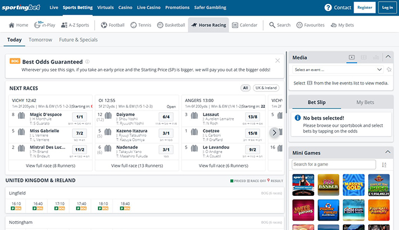The width and height of the screenshot is (399, 230).
Task: Open the Pig Banker mini game
Action: (328, 185)
